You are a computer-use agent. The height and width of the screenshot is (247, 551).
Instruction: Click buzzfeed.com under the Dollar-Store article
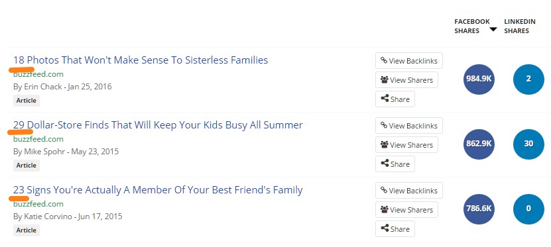pos(38,139)
